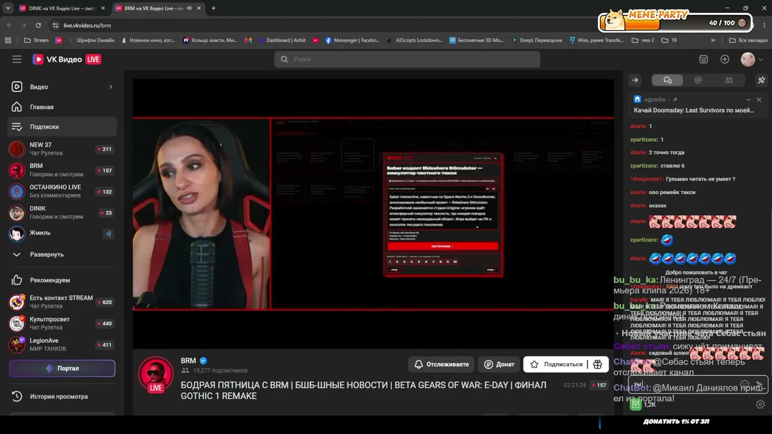Viewport: 772px width, 434px height.
Task: Click the BRM channel avatar below the video
Action: [156, 374]
